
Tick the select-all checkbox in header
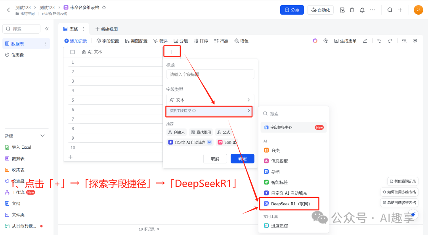(x=73, y=52)
